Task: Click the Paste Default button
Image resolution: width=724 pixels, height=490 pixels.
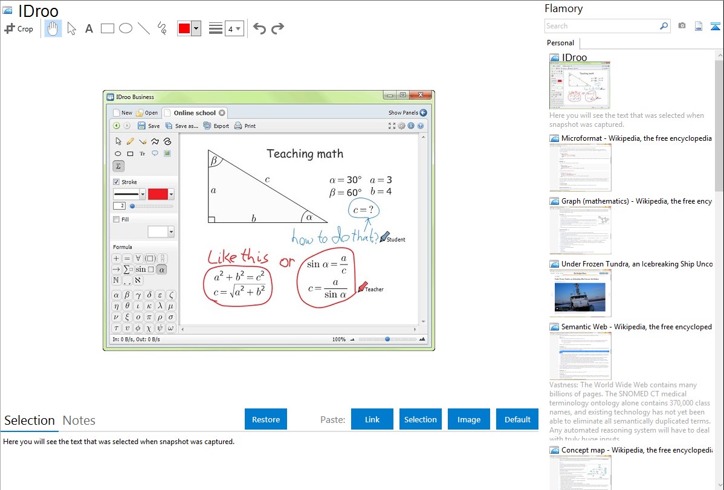Action: (517, 419)
